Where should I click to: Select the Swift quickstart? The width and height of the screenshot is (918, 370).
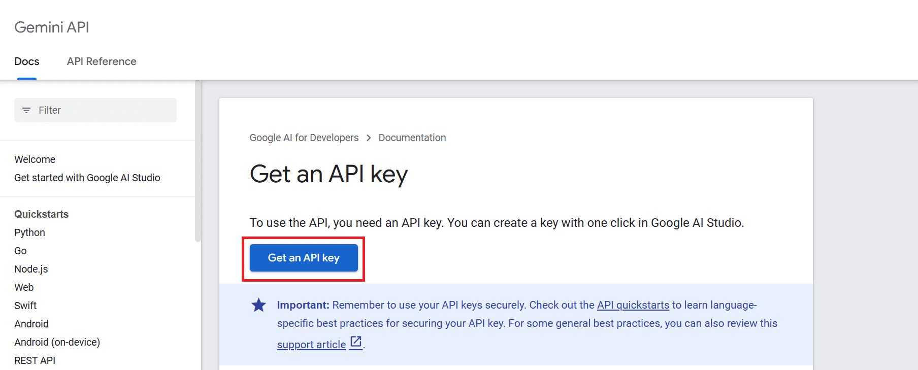click(25, 306)
